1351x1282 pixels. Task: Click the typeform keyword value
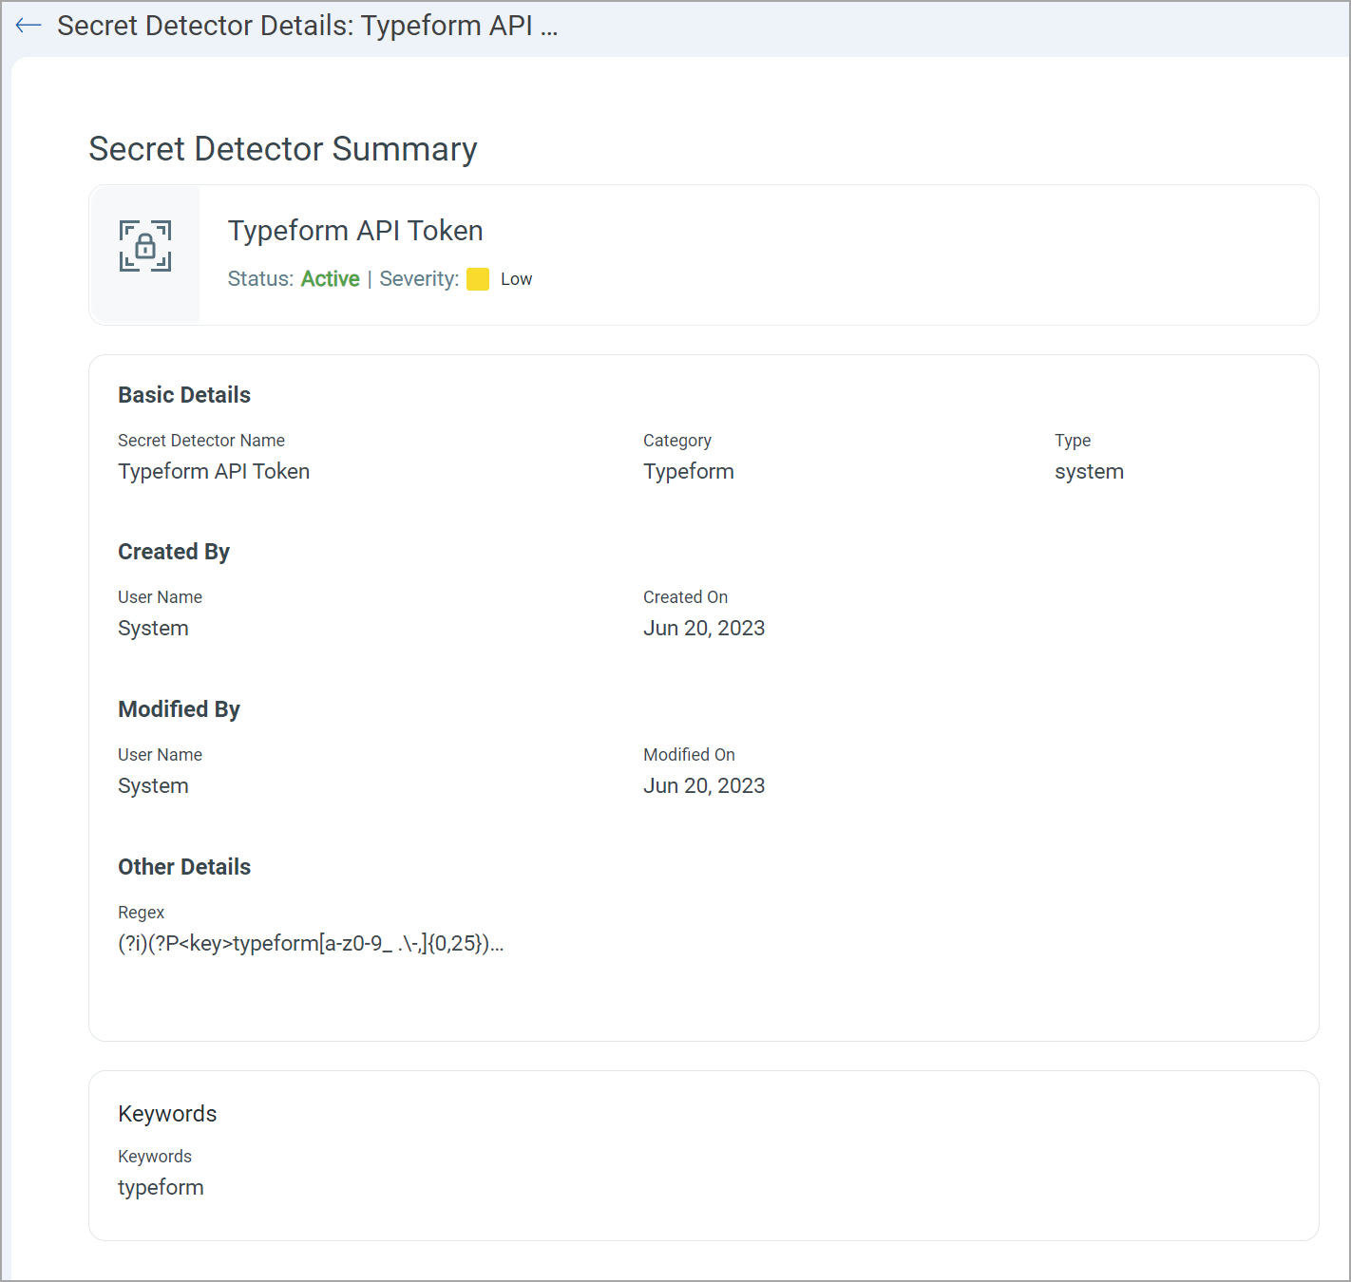click(161, 1188)
